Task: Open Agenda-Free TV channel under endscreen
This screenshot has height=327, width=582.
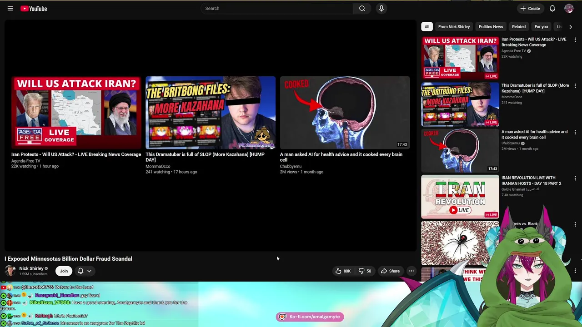Action: click(x=26, y=161)
